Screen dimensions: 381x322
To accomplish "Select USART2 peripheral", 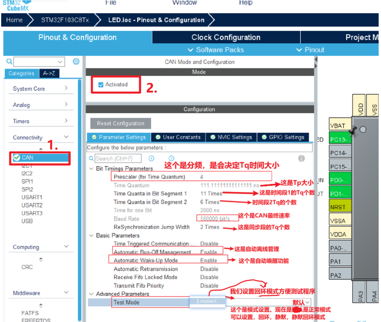I will [32, 205].
